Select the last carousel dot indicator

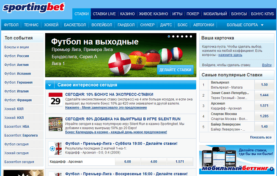coord(191,37)
